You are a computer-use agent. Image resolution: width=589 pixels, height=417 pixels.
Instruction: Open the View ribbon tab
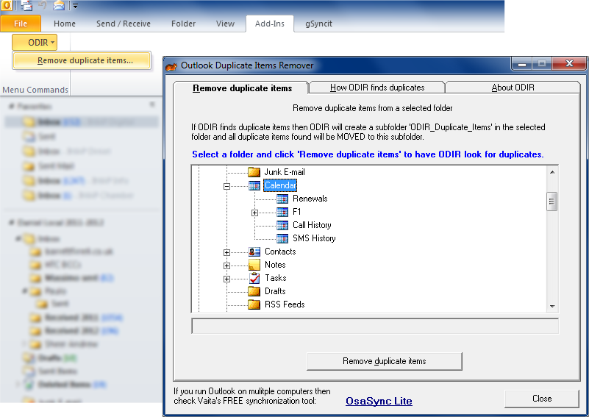tap(226, 24)
